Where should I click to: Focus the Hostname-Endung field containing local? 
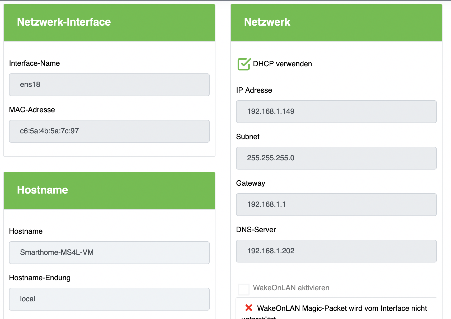(109, 299)
